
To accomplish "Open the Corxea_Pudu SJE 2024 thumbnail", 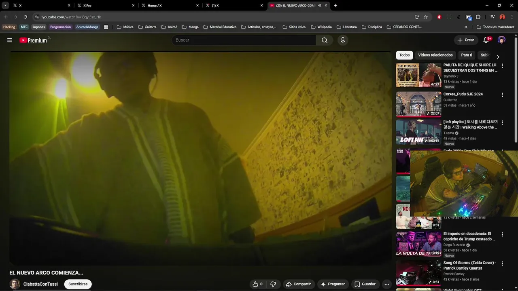I will [418, 104].
